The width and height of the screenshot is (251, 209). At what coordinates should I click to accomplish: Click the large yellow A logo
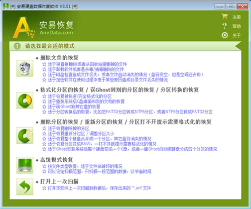[x=24, y=28]
